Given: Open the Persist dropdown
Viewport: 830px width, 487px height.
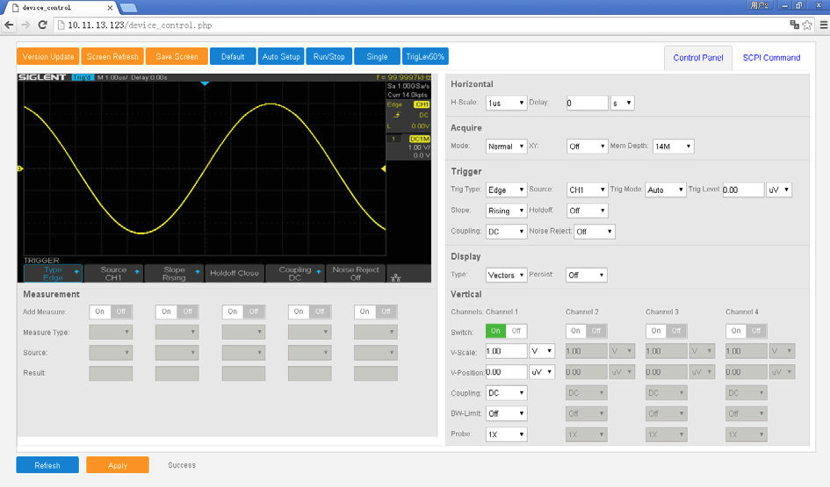Looking at the screenshot, I should click(586, 275).
